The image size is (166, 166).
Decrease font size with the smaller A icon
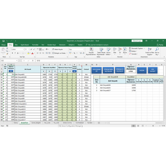point(34,49)
